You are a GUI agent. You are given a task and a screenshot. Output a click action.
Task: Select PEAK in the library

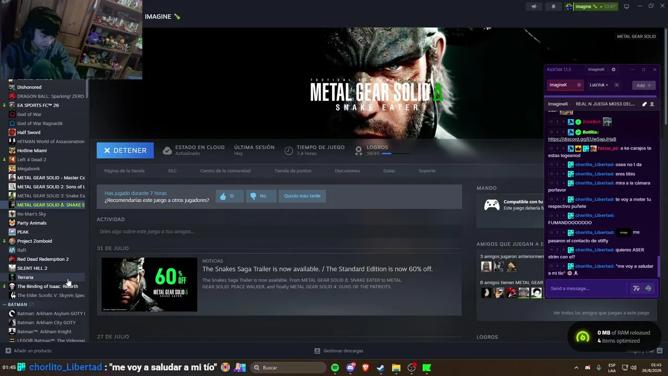23,232
